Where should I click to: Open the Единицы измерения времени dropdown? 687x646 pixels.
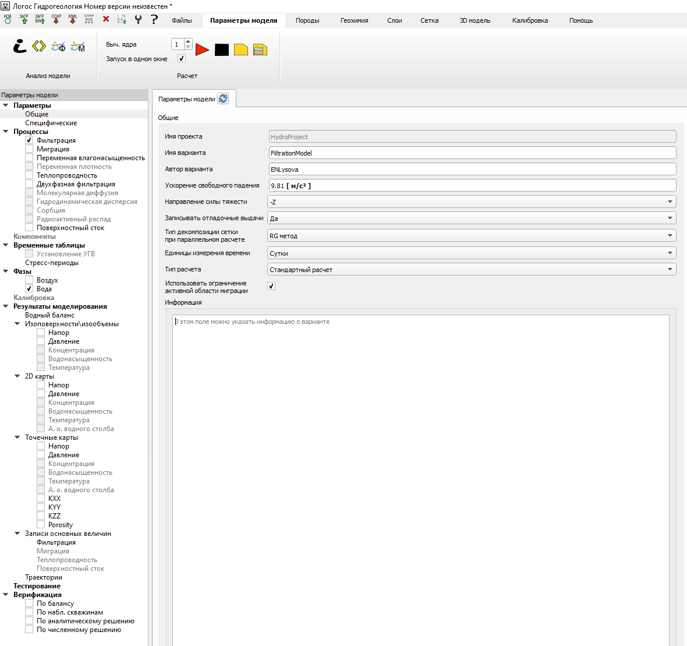(472, 253)
